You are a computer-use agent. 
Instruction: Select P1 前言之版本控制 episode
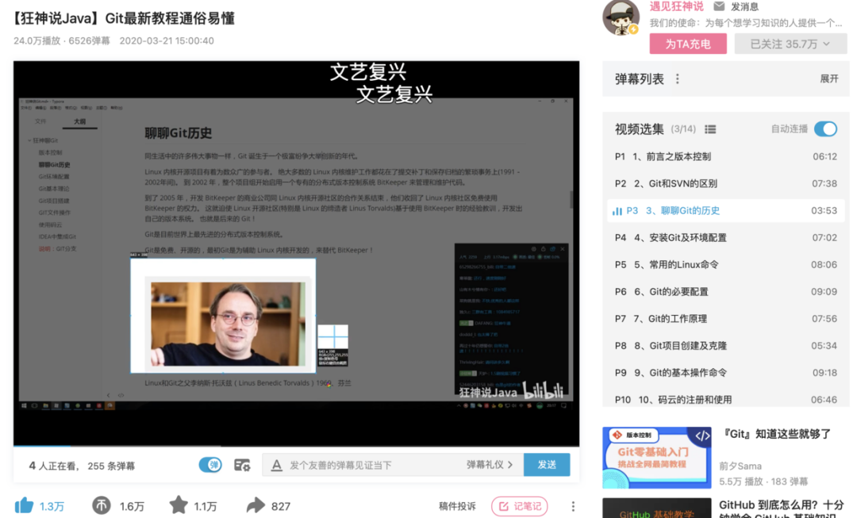coord(726,156)
